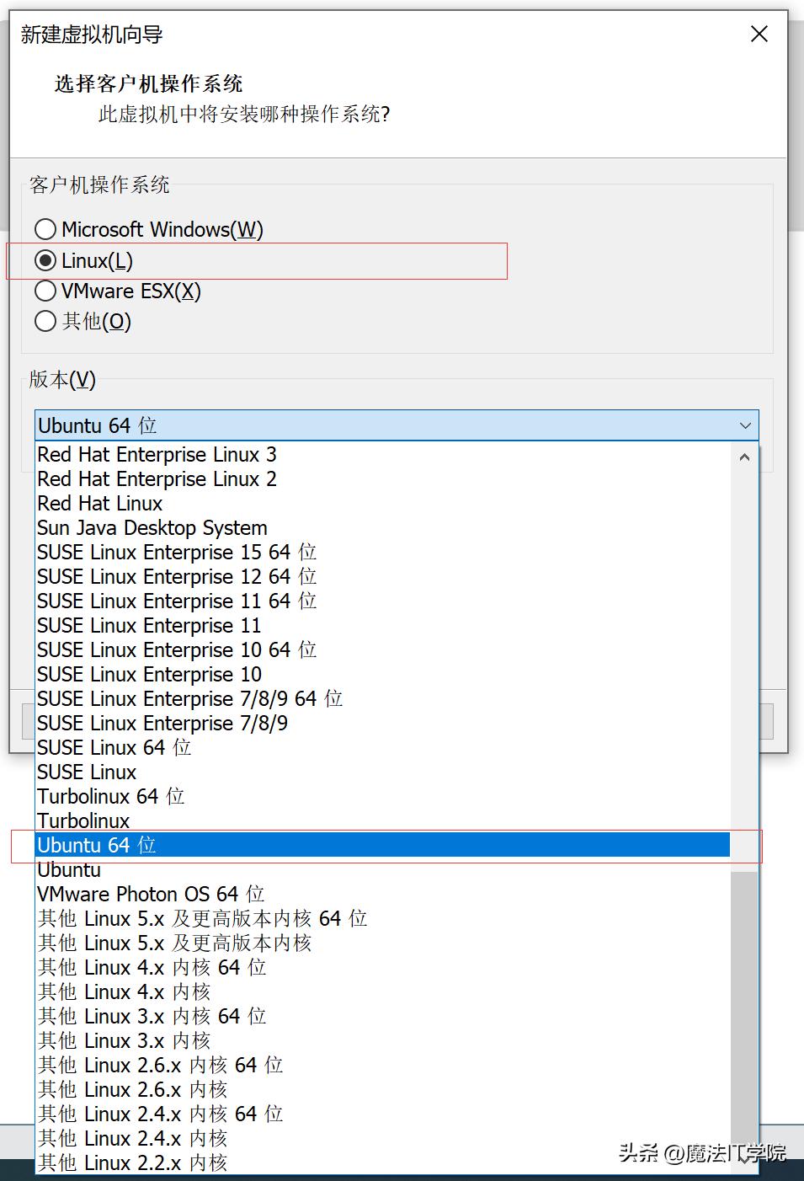804x1181 pixels.
Task: Close the new virtual machine wizard
Action: tap(759, 35)
